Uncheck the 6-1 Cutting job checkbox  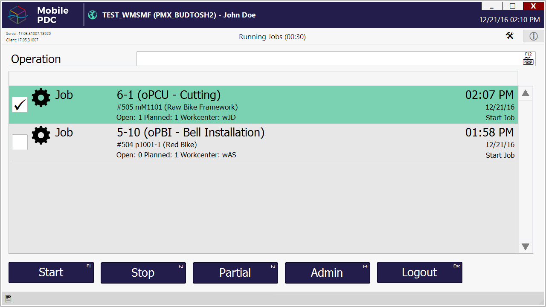[x=20, y=104]
